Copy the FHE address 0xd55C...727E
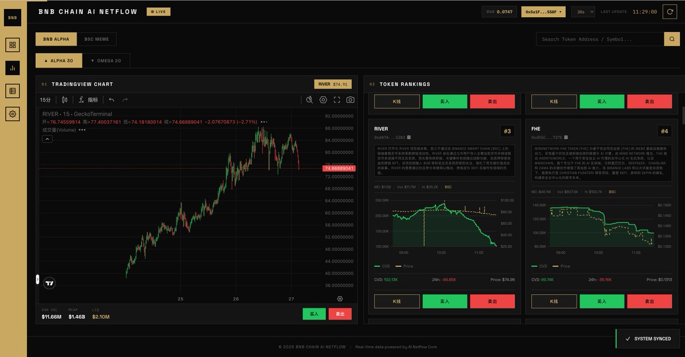685x357 pixels. 566,137
